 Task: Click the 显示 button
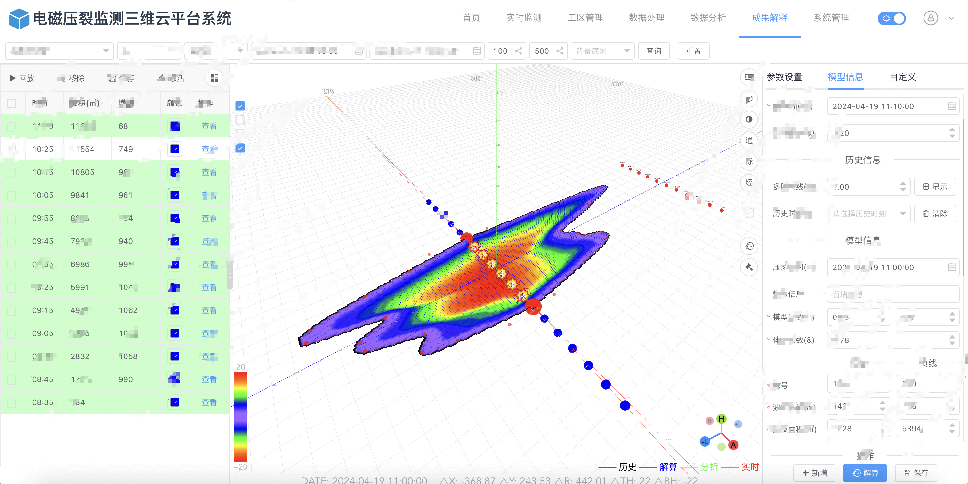pyautogui.click(x=935, y=186)
